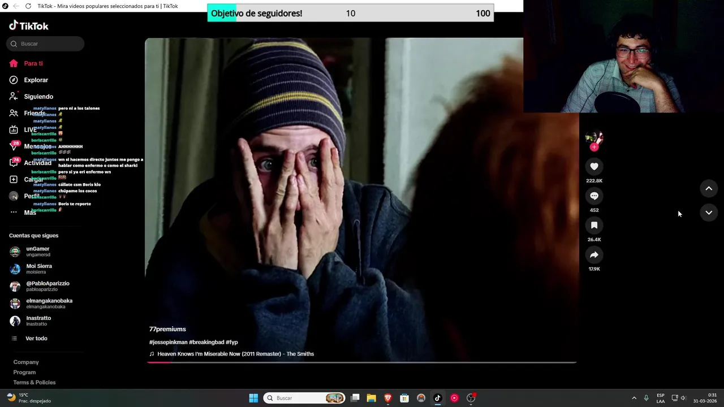724x407 pixels.
Task: Open the Windows Start menu
Action: (253, 398)
